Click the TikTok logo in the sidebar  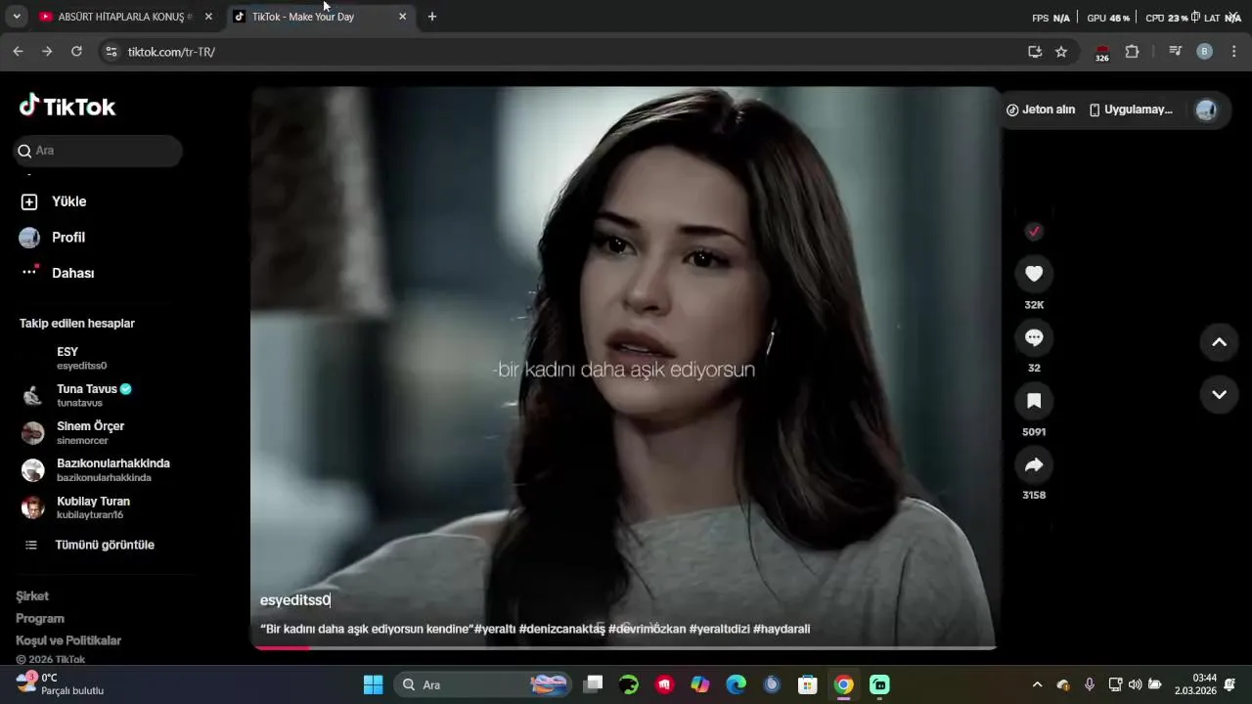tap(67, 107)
